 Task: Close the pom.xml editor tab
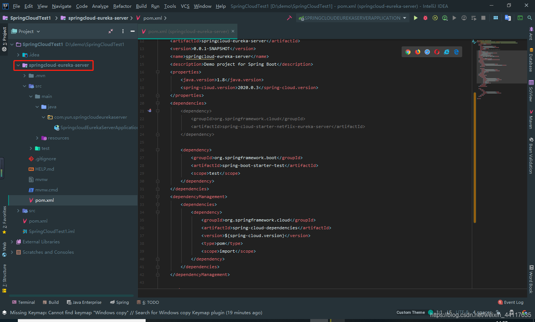coord(233,31)
